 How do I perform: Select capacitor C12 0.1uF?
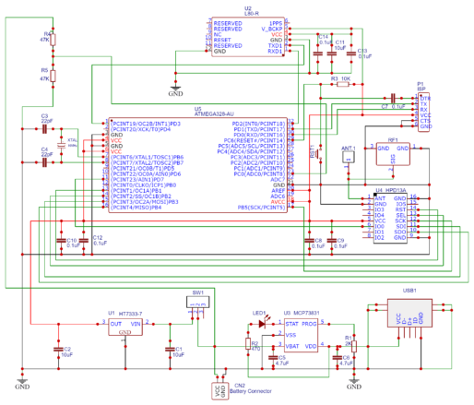coord(84,241)
